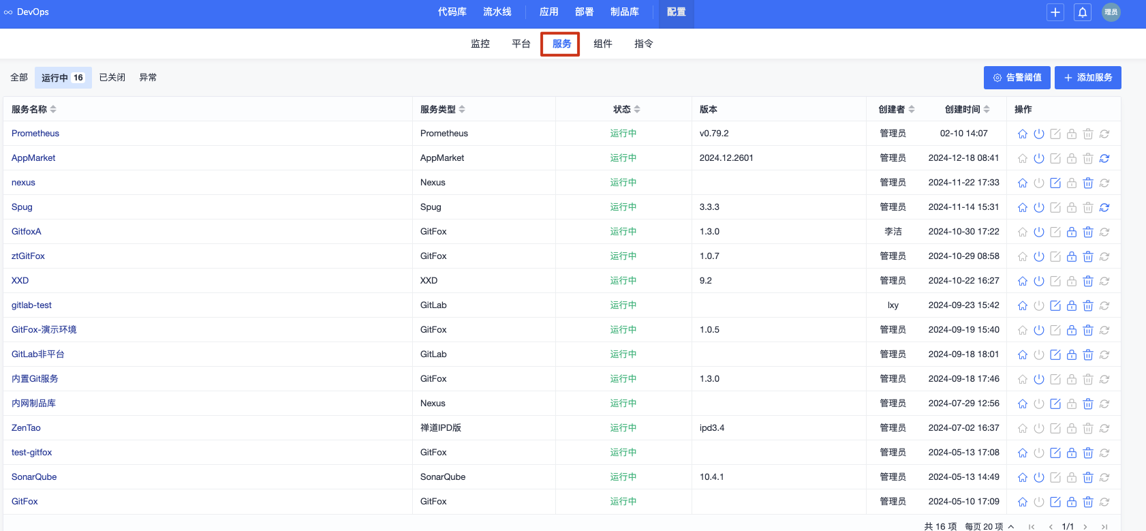Viewport: 1146px width, 531px height.
Task: Open the 流水线 menu in the top navigation
Action: pyautogui.click(x=497, y=12)
